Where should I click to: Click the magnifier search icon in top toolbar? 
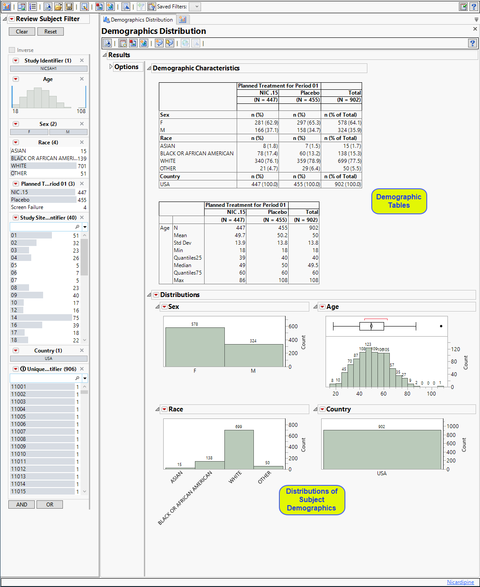point(84,7)
